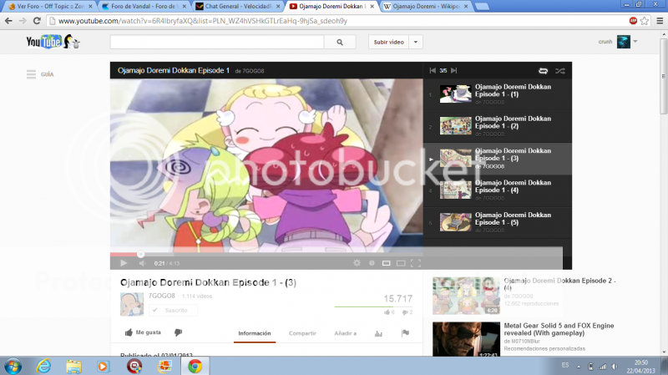Viewport: 668px width, 375px height.
Task: Skip to previous playlist video
Action: pos(433,70)
